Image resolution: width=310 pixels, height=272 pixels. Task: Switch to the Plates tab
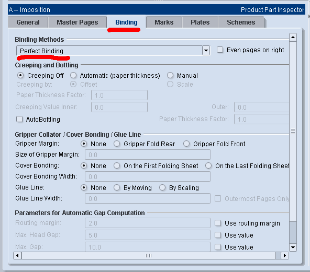(x=200, y=22)
